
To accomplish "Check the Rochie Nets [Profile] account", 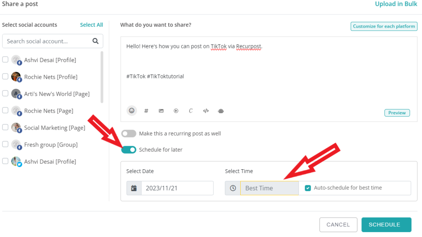I will click(x=5, y=76).
